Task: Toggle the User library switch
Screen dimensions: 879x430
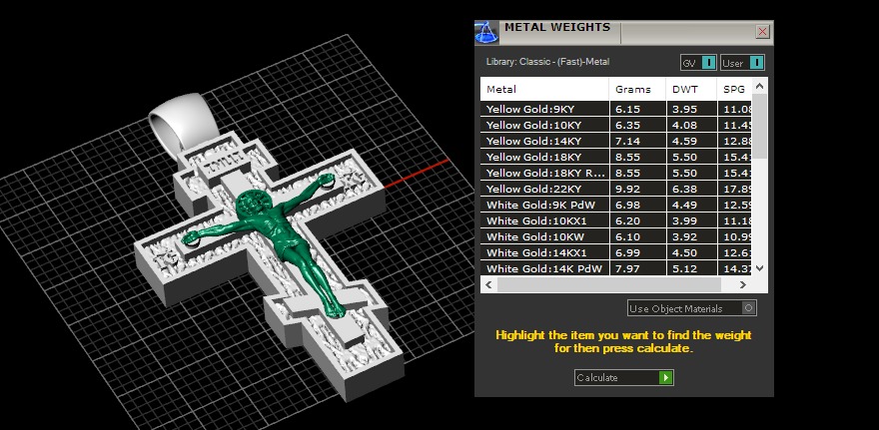Action: pos(742,63)
